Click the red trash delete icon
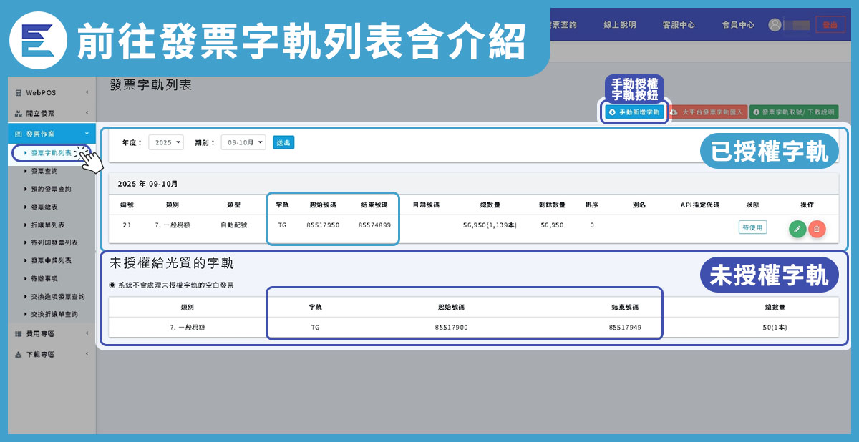 pos(817,228)
